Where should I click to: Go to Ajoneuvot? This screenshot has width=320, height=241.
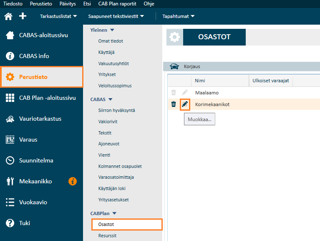click(x=109, y=144)
